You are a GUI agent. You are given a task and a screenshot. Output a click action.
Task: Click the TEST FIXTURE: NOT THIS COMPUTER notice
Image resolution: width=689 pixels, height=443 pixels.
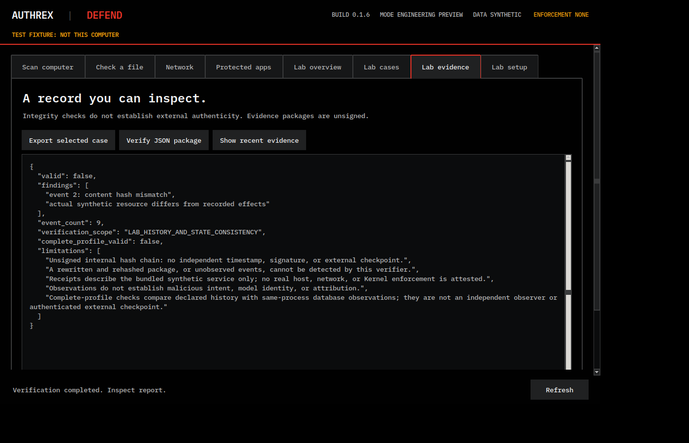coord(65,35)
